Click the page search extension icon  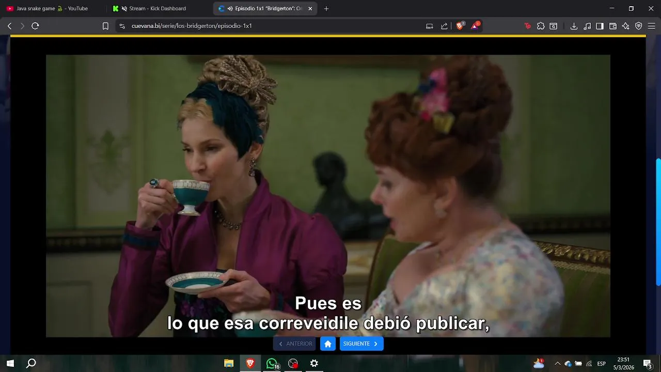[554, 26]
